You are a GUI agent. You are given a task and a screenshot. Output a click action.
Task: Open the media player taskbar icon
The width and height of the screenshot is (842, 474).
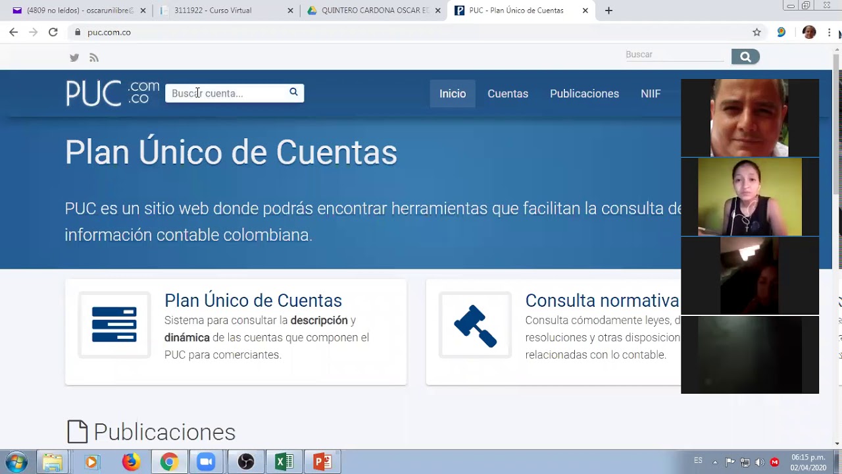click(x=91, y=462)
